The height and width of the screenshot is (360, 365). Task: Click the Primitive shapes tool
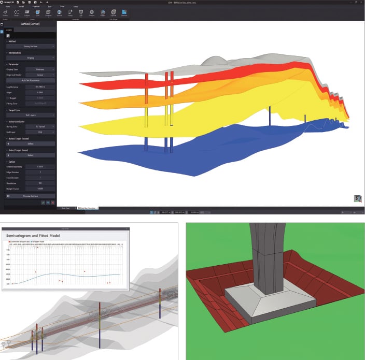(48, 13)
